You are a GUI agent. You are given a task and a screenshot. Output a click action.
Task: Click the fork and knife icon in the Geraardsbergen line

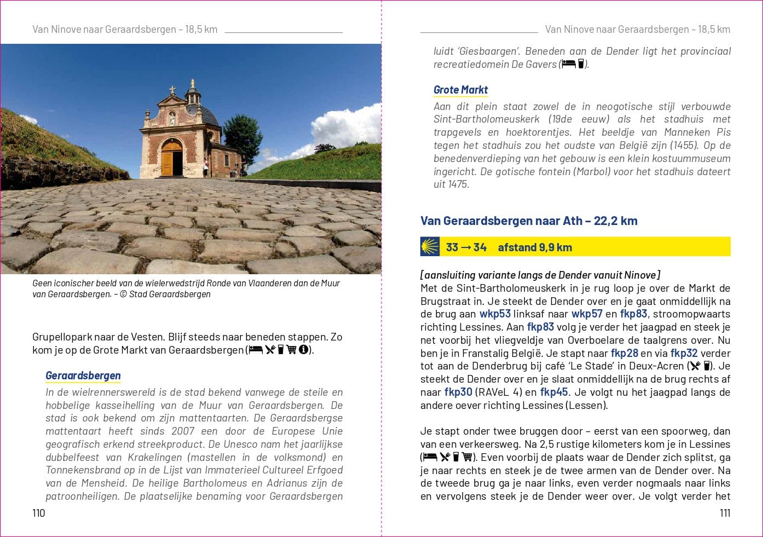point(270,350)
